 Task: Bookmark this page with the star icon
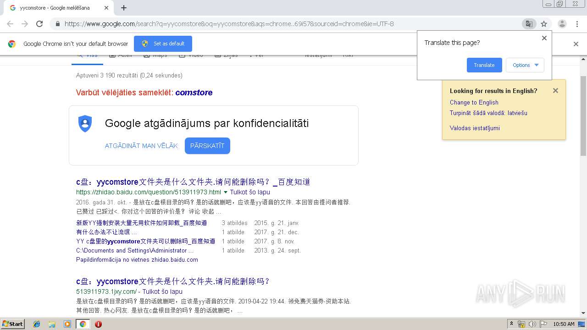pyautogui.click(x=544, y=24)
